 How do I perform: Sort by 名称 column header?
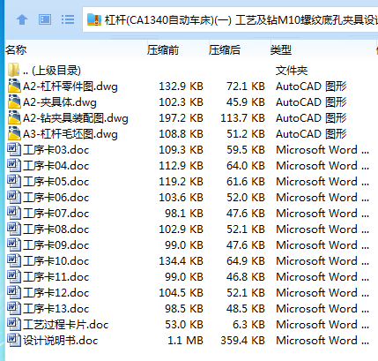(16, 50)
